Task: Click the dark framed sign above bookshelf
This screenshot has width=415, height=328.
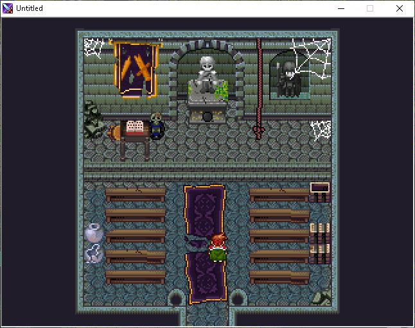Action: [x=319, y=188]
